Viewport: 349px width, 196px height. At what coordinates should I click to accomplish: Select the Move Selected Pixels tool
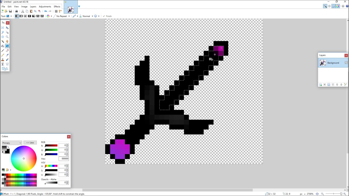pyautogui.click(x=7, y=28)
